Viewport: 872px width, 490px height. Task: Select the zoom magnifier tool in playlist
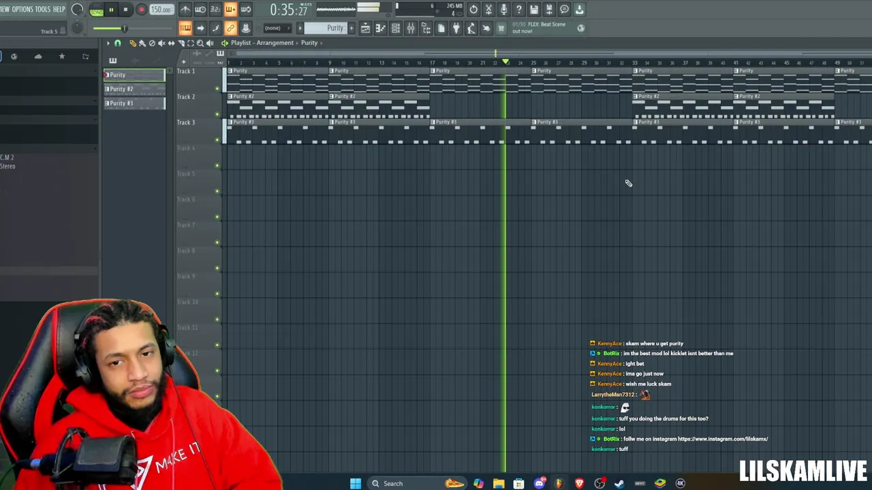(x=200, y=43)
